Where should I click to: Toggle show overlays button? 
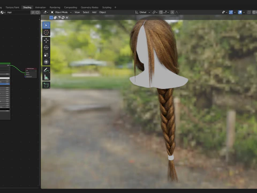[240, 12]
